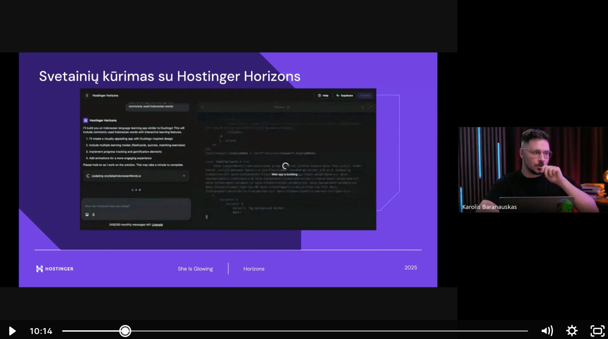
Task: Enter fullscreen mode
Action: 597,331
